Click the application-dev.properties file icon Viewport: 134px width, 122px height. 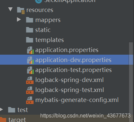30,60
